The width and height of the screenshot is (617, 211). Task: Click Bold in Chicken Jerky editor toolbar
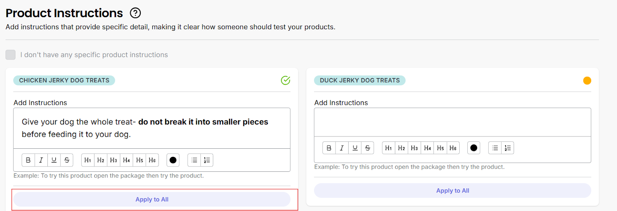[x=28, y=160]
